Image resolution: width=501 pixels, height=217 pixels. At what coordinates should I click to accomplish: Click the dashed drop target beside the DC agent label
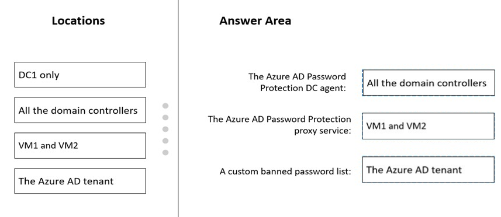point(429,83)
